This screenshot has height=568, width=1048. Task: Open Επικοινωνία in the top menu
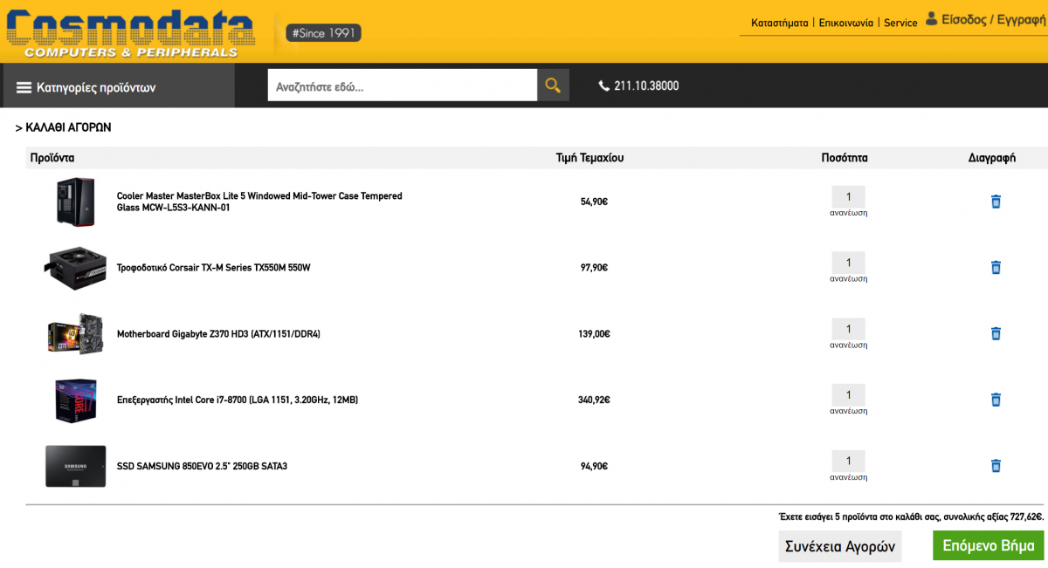[x=845, y=23]
